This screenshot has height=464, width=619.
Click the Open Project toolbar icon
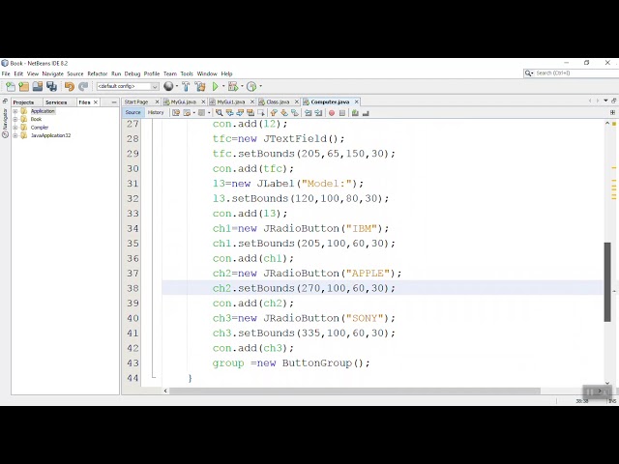pyautogui.click(x=38, y=86)
